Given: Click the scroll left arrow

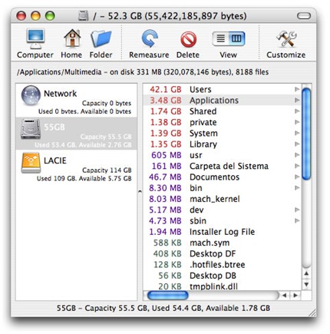Looking at the screenshot, I should (x=285, y=296).
